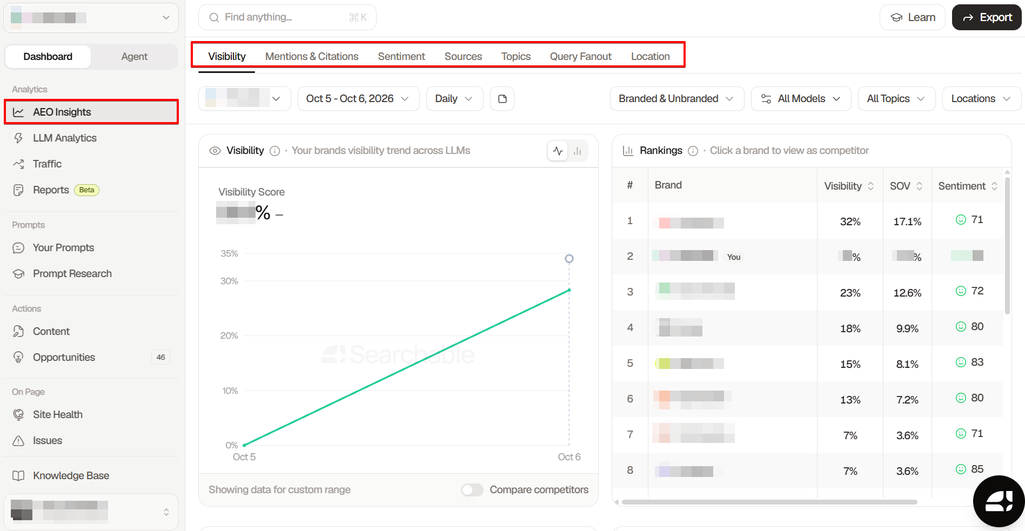Go to the Location tab
1025x531 pixels.
click(x=651, y=57)
